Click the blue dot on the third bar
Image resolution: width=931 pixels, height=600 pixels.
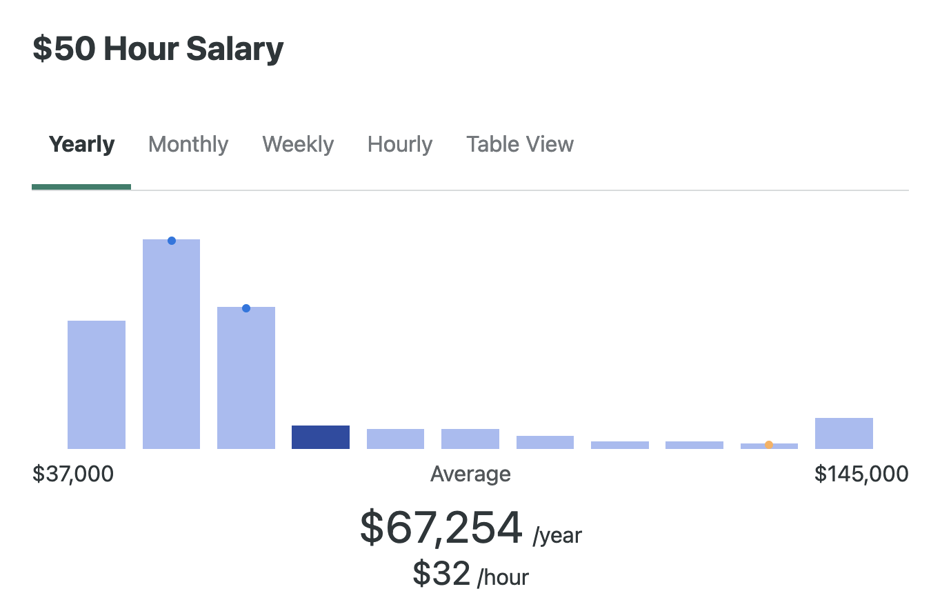tap(246, 308)
